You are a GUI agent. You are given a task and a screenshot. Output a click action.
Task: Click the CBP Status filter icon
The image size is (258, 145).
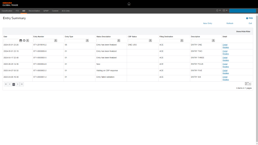150,41
